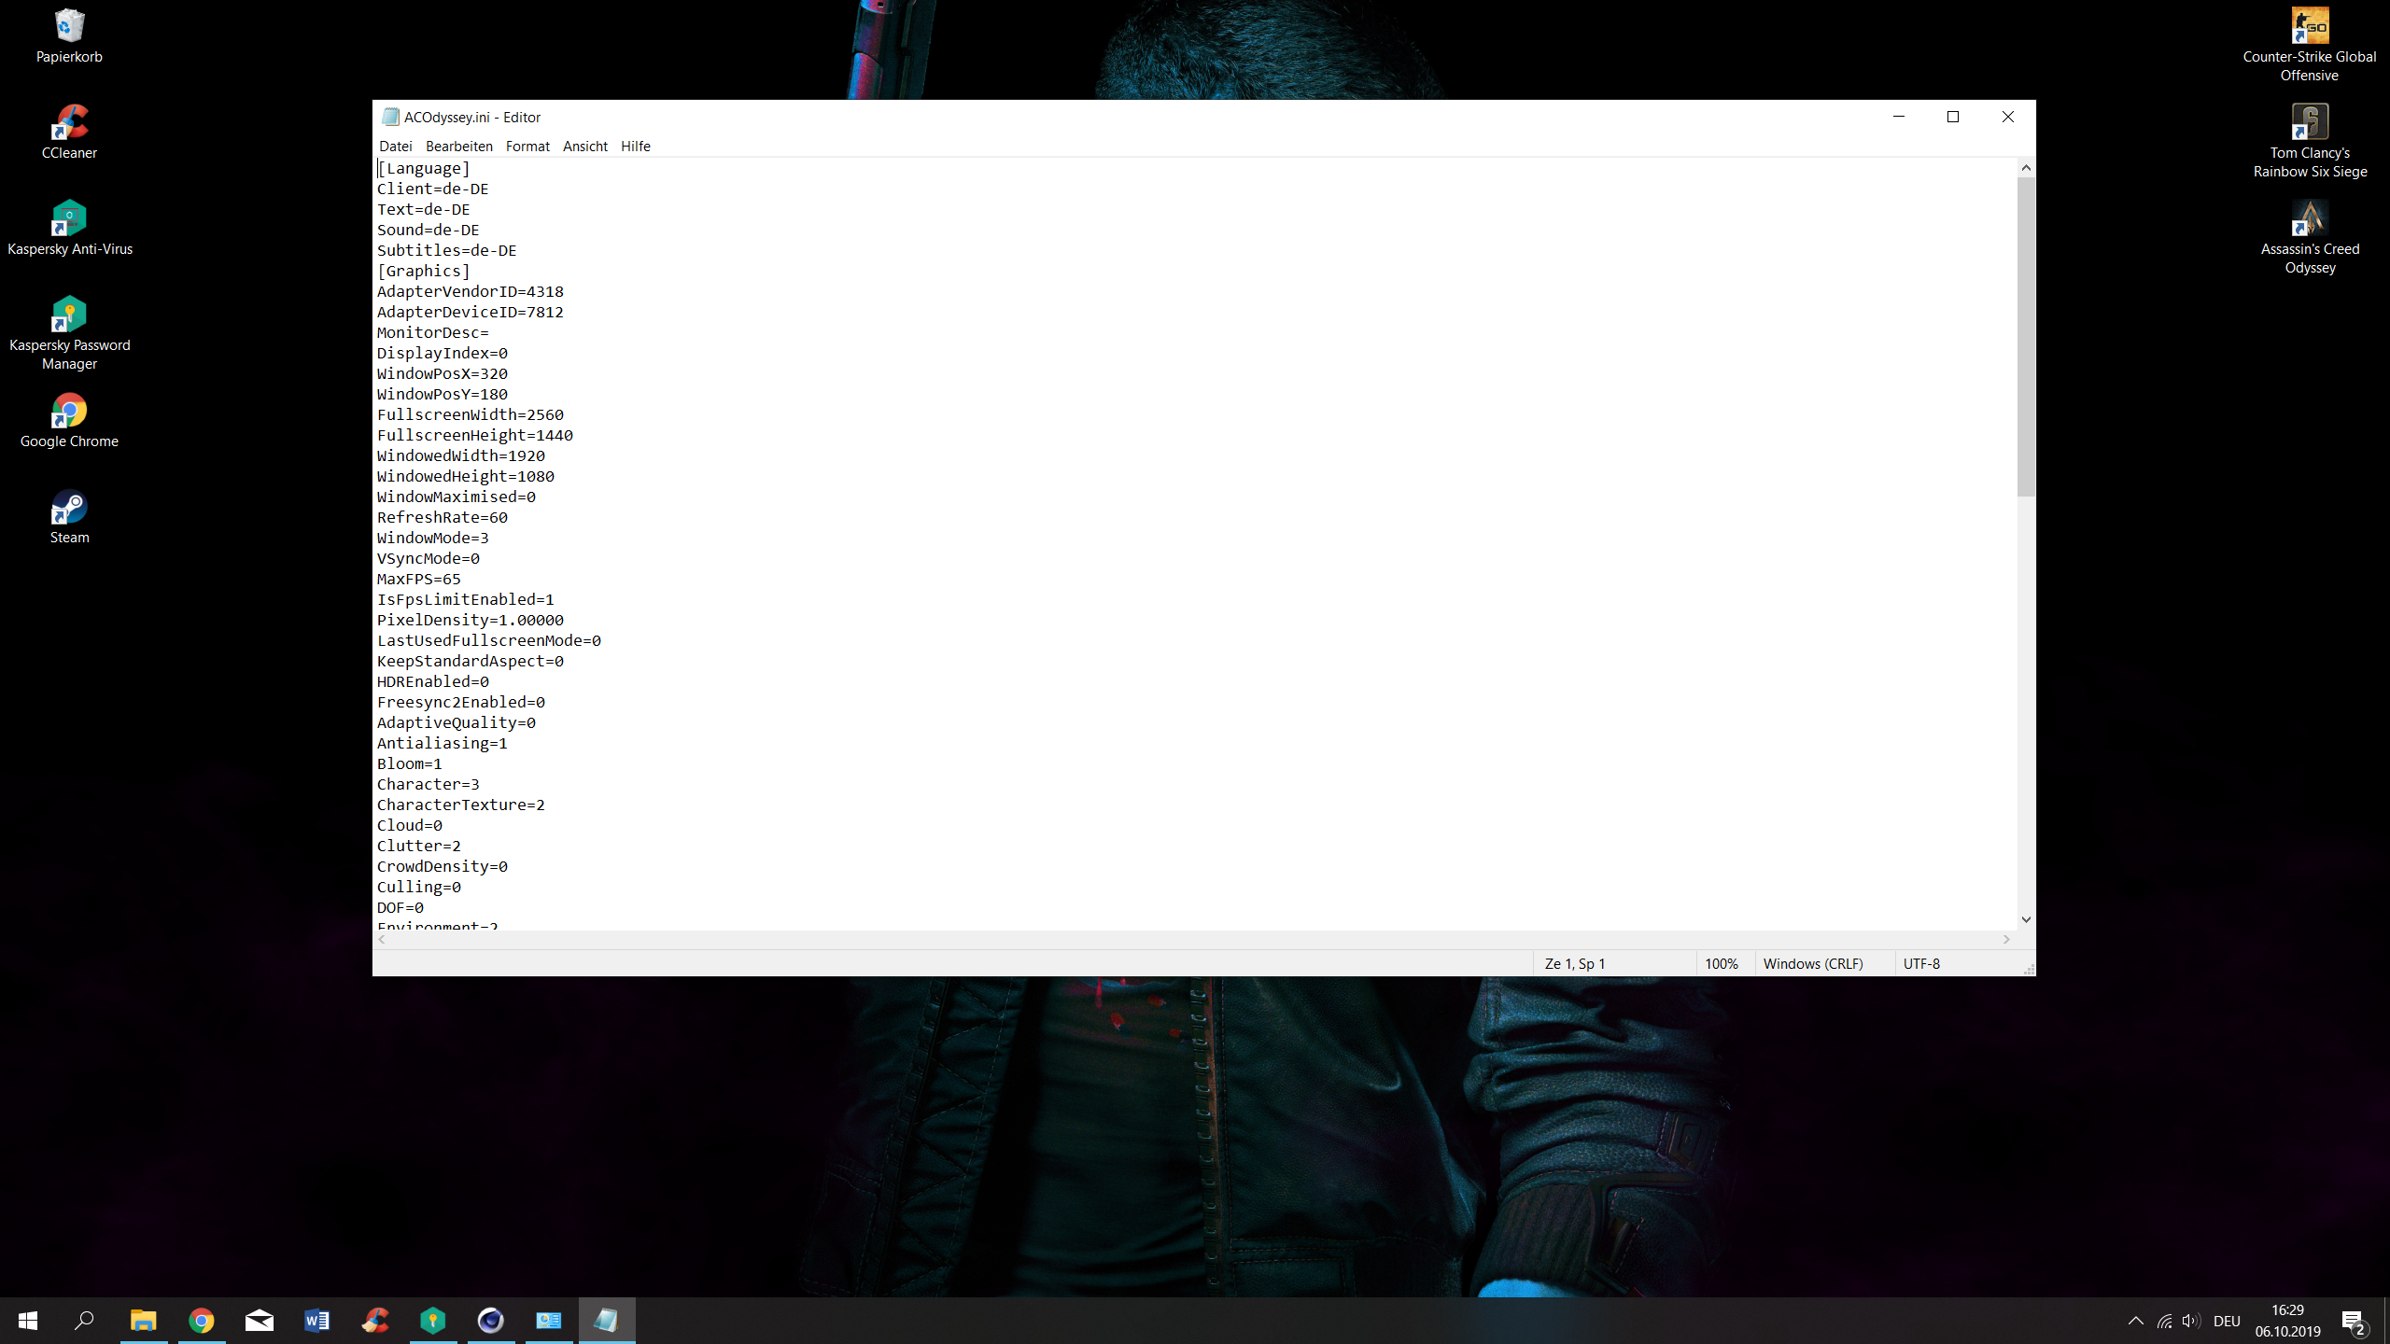Screen dimensions: 2390x1344
Task: Click the scroll down arrow in Editor
Action: pyautogui.click(x=2026, y=919)
